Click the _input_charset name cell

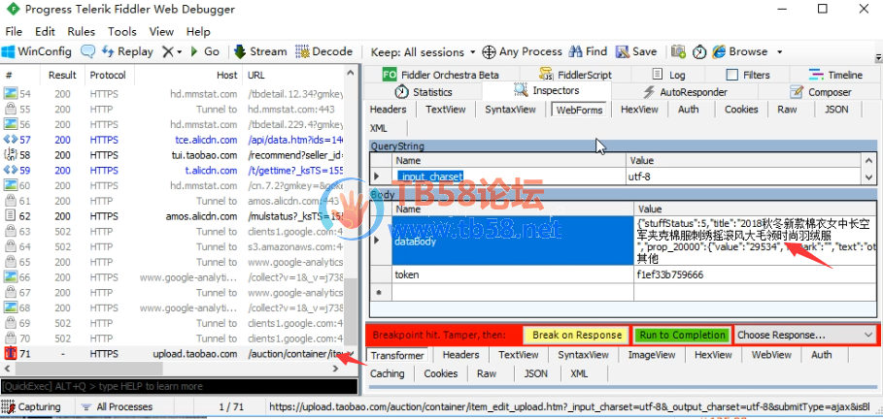pos(509,177)
